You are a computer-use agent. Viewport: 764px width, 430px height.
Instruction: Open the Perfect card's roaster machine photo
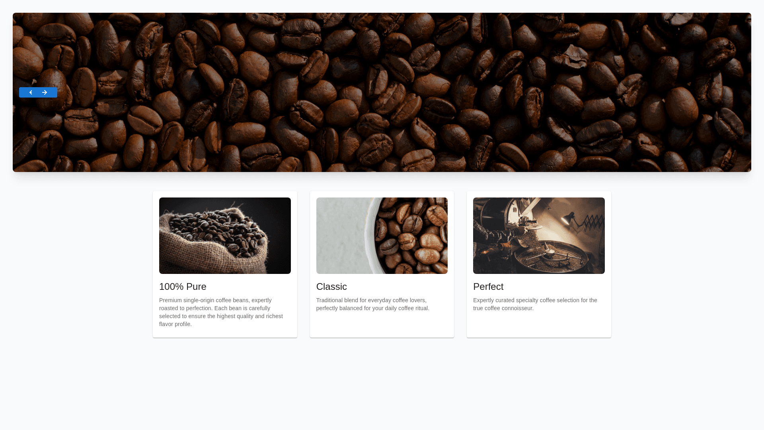click(x=539, y=236)
